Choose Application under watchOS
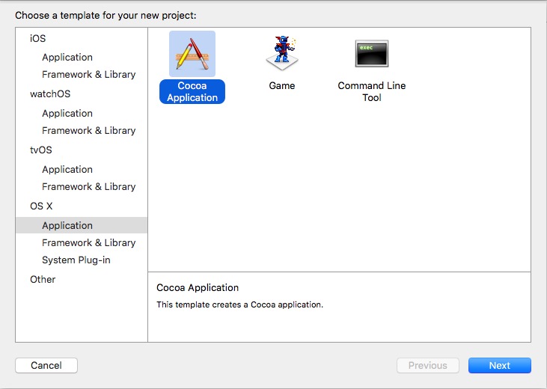The width and height of the screenshot is (547, 389). click(67, 114)
